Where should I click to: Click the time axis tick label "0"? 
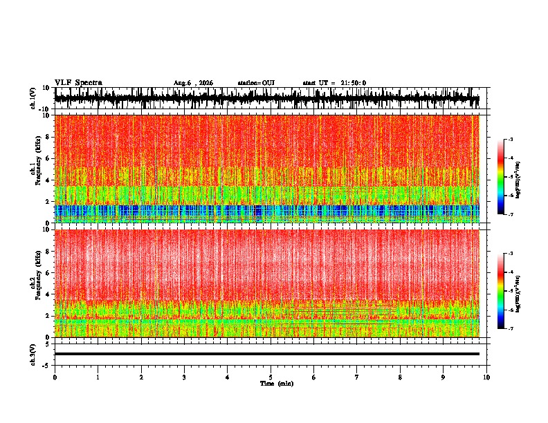point(55,377)
